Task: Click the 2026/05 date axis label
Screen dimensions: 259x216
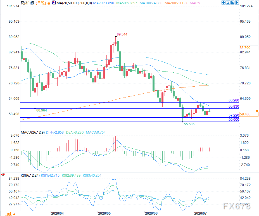Action: coord(104,213)
